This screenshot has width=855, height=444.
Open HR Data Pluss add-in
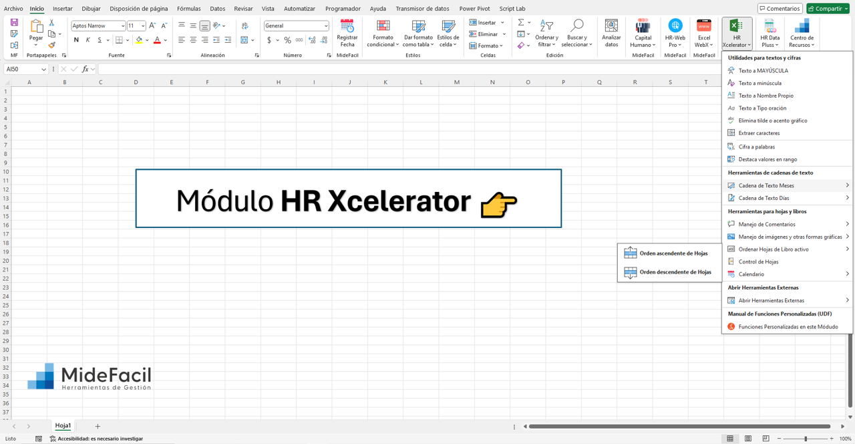click(x=769, y=33)
